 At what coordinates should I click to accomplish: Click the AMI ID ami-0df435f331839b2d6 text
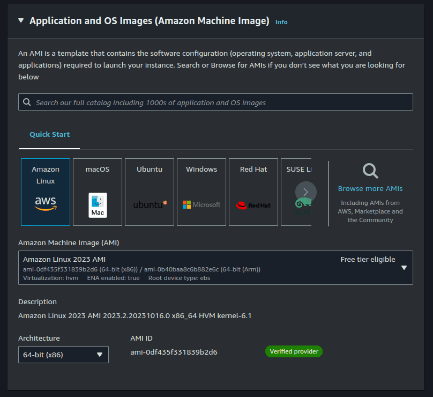click(x=174, y=352)
